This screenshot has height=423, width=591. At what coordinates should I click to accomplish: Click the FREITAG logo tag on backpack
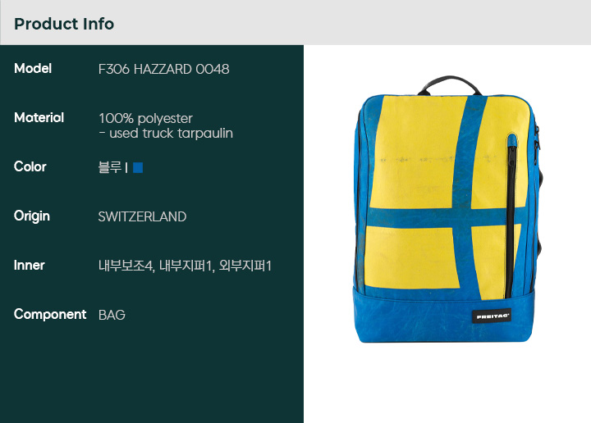[x=492, y=316]
